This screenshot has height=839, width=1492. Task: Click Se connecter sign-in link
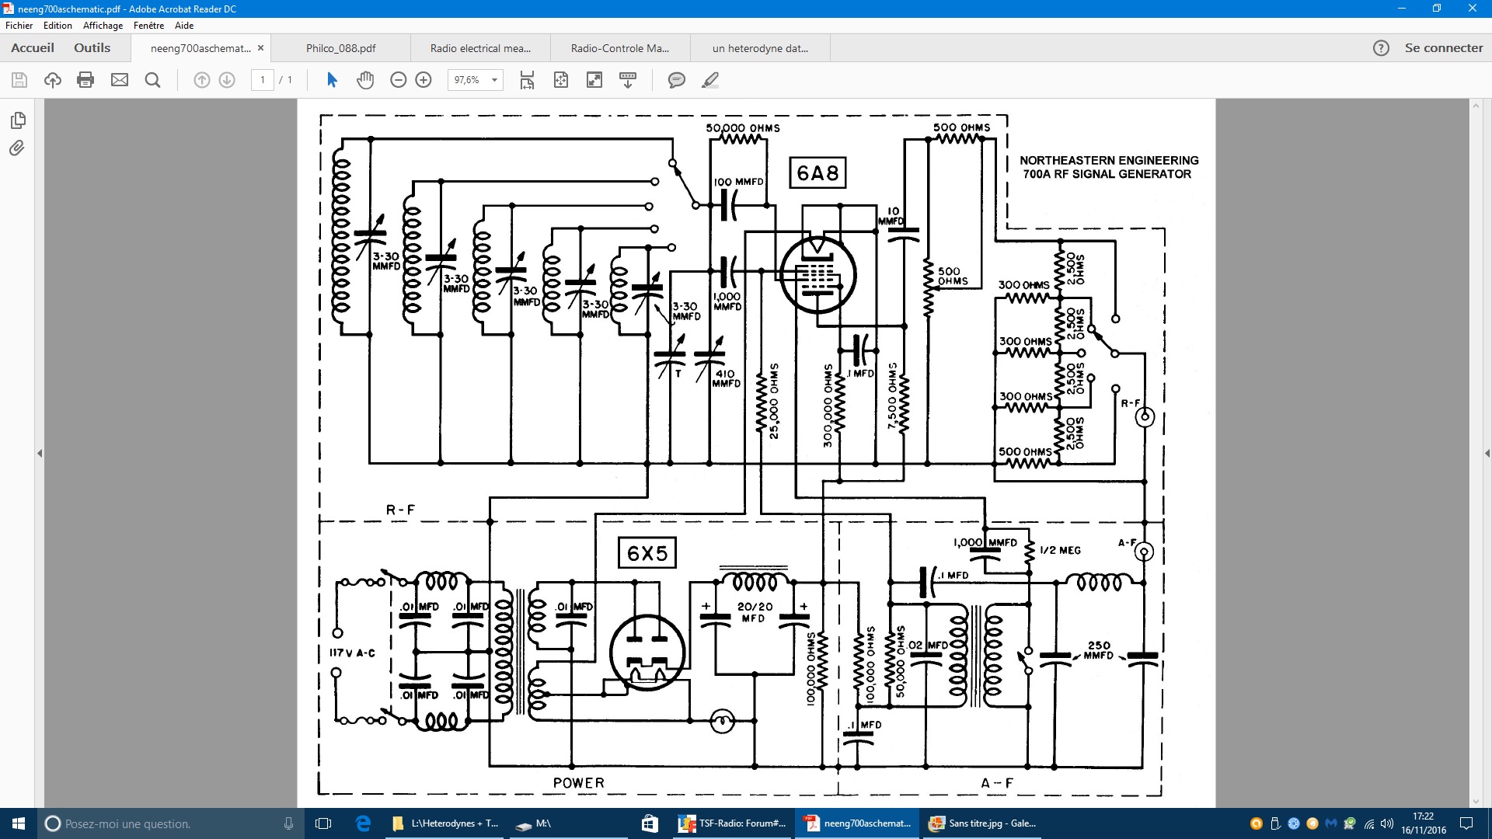pyautogui.click(x=1444, y=48)
